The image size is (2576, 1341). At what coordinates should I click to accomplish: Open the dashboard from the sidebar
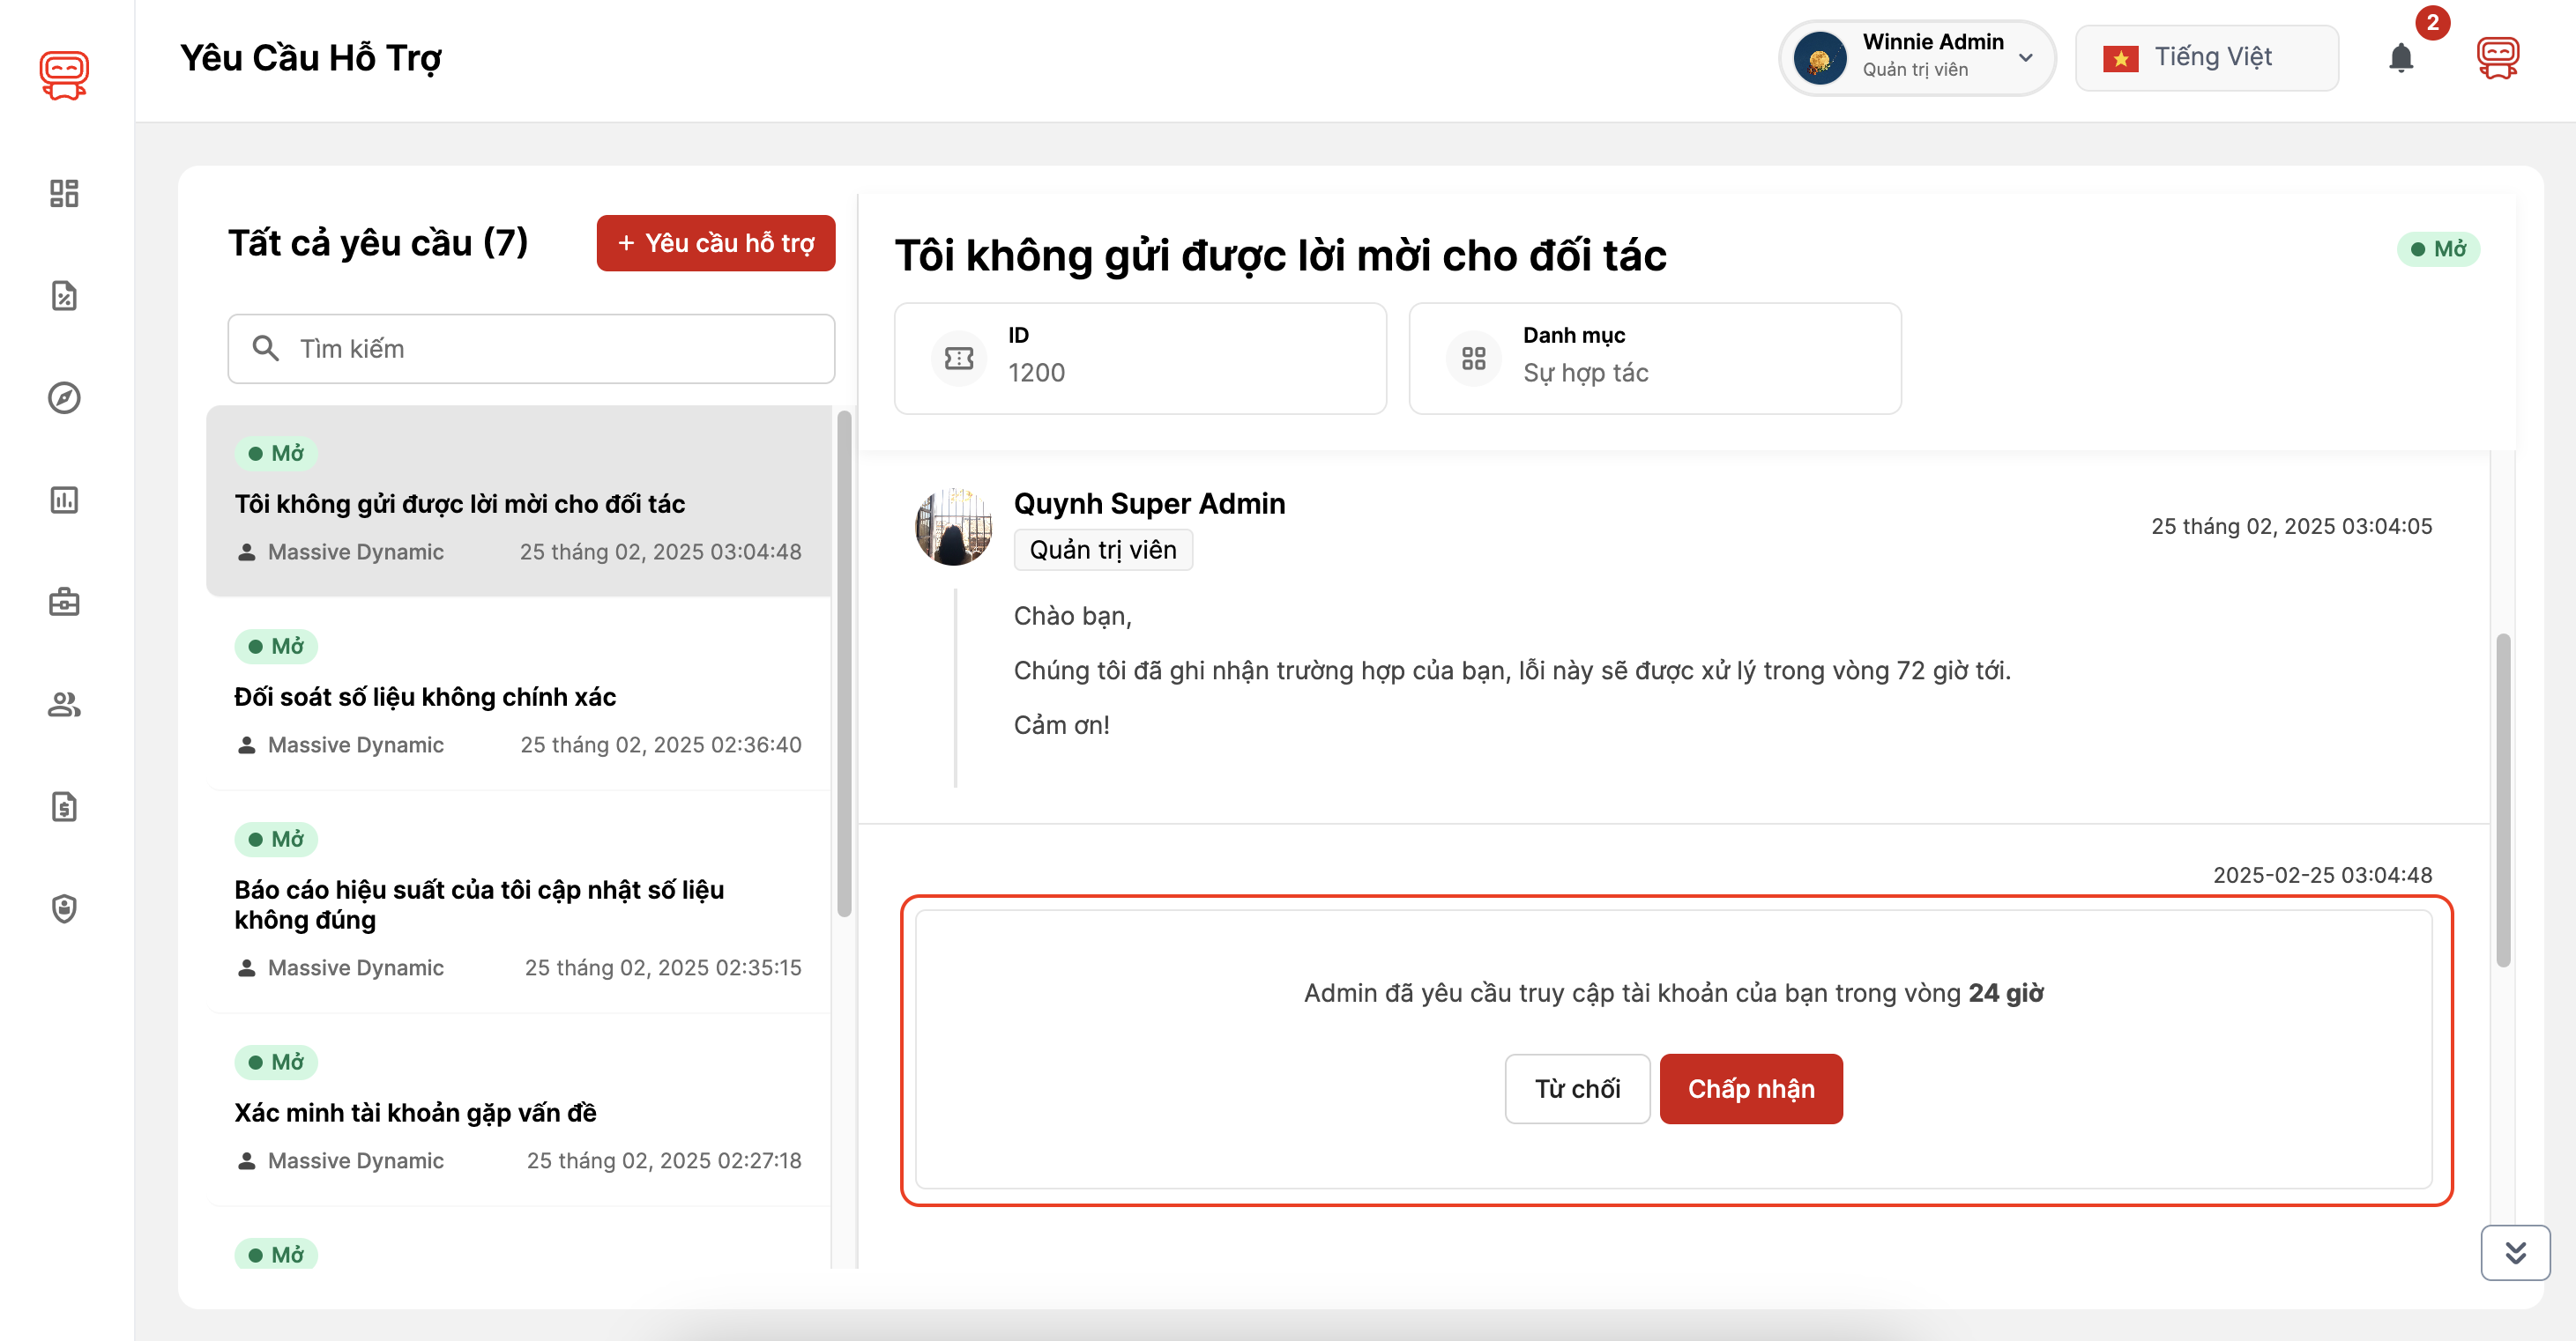tap(64, 193)
